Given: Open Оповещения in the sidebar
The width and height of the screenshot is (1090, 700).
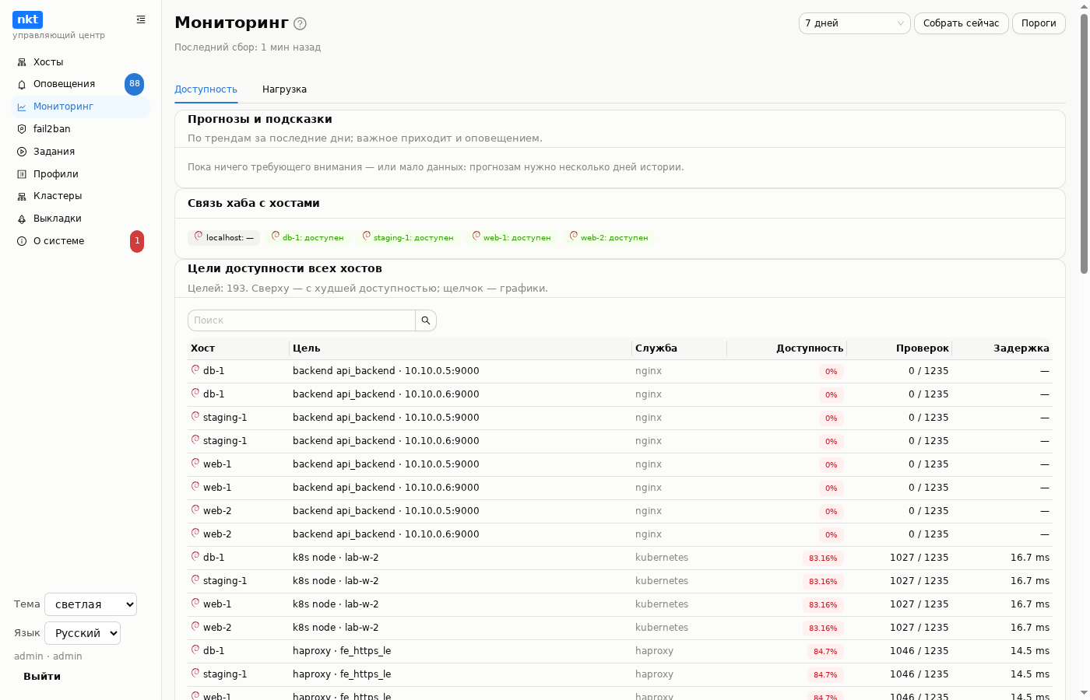Looking at the screenshot, I should [x=80, y=84].
